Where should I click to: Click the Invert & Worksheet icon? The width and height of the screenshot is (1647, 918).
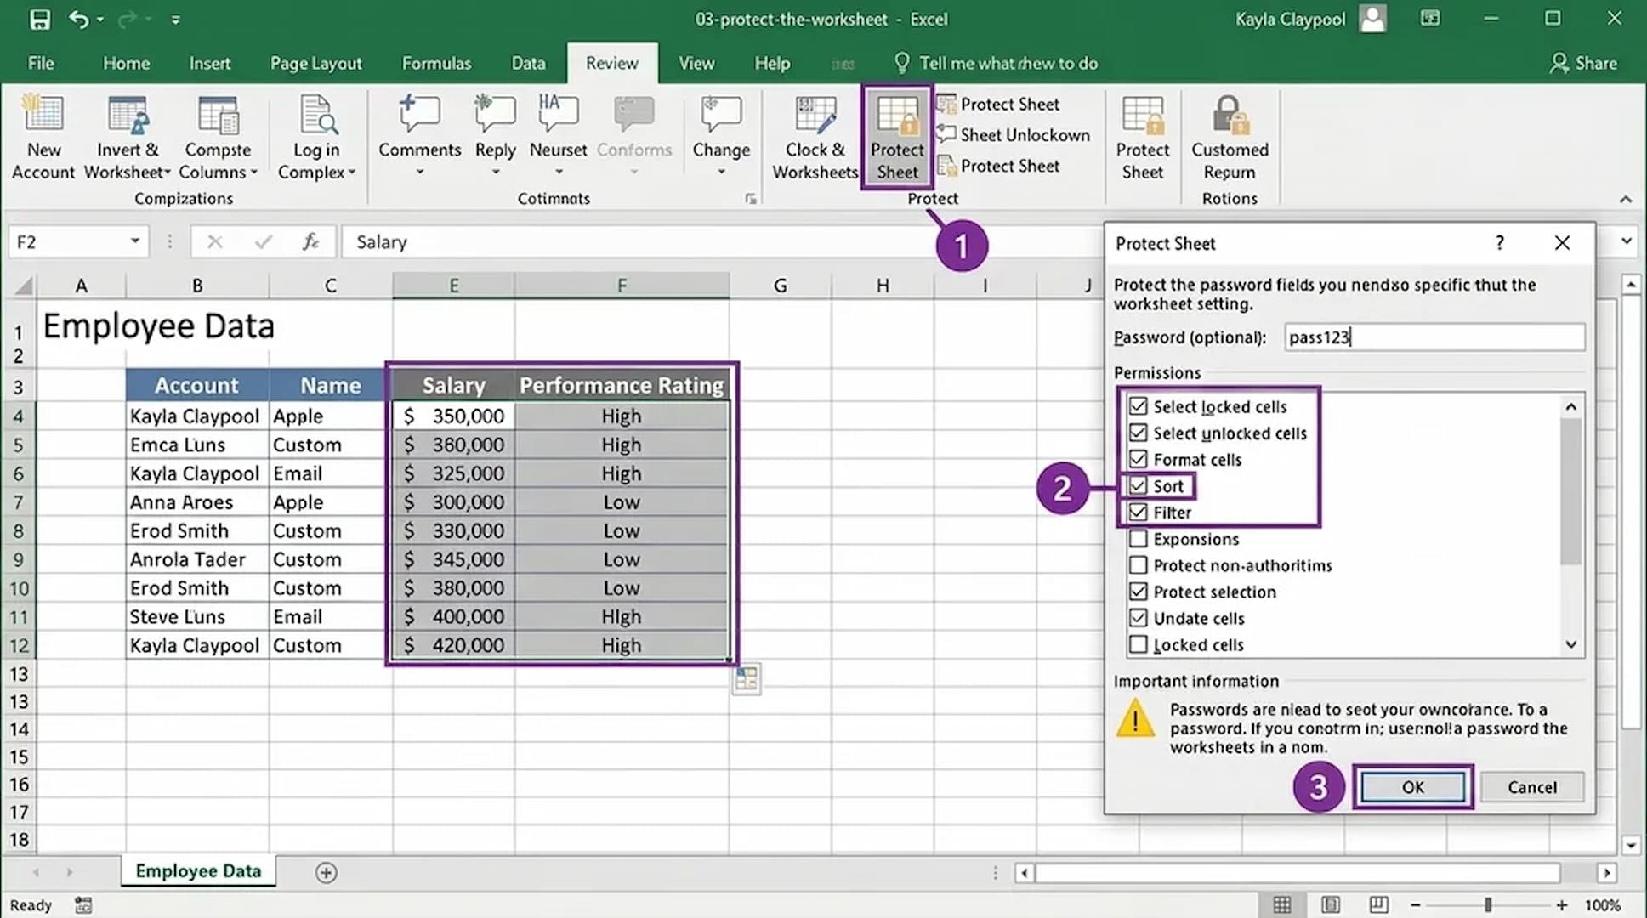tap(128, 115)
